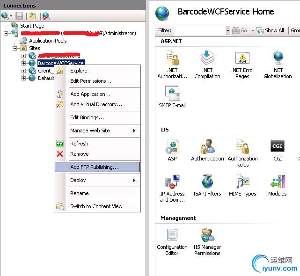Viewport: 300px width, 276px height.
Task: Click the Delete Connection toolbar icon
Action: click(x=46, y=16)
